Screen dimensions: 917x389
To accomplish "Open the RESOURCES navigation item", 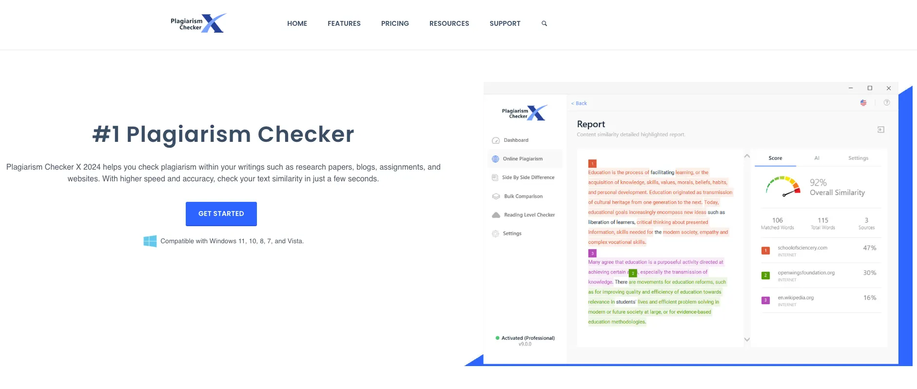I will 449,23.
